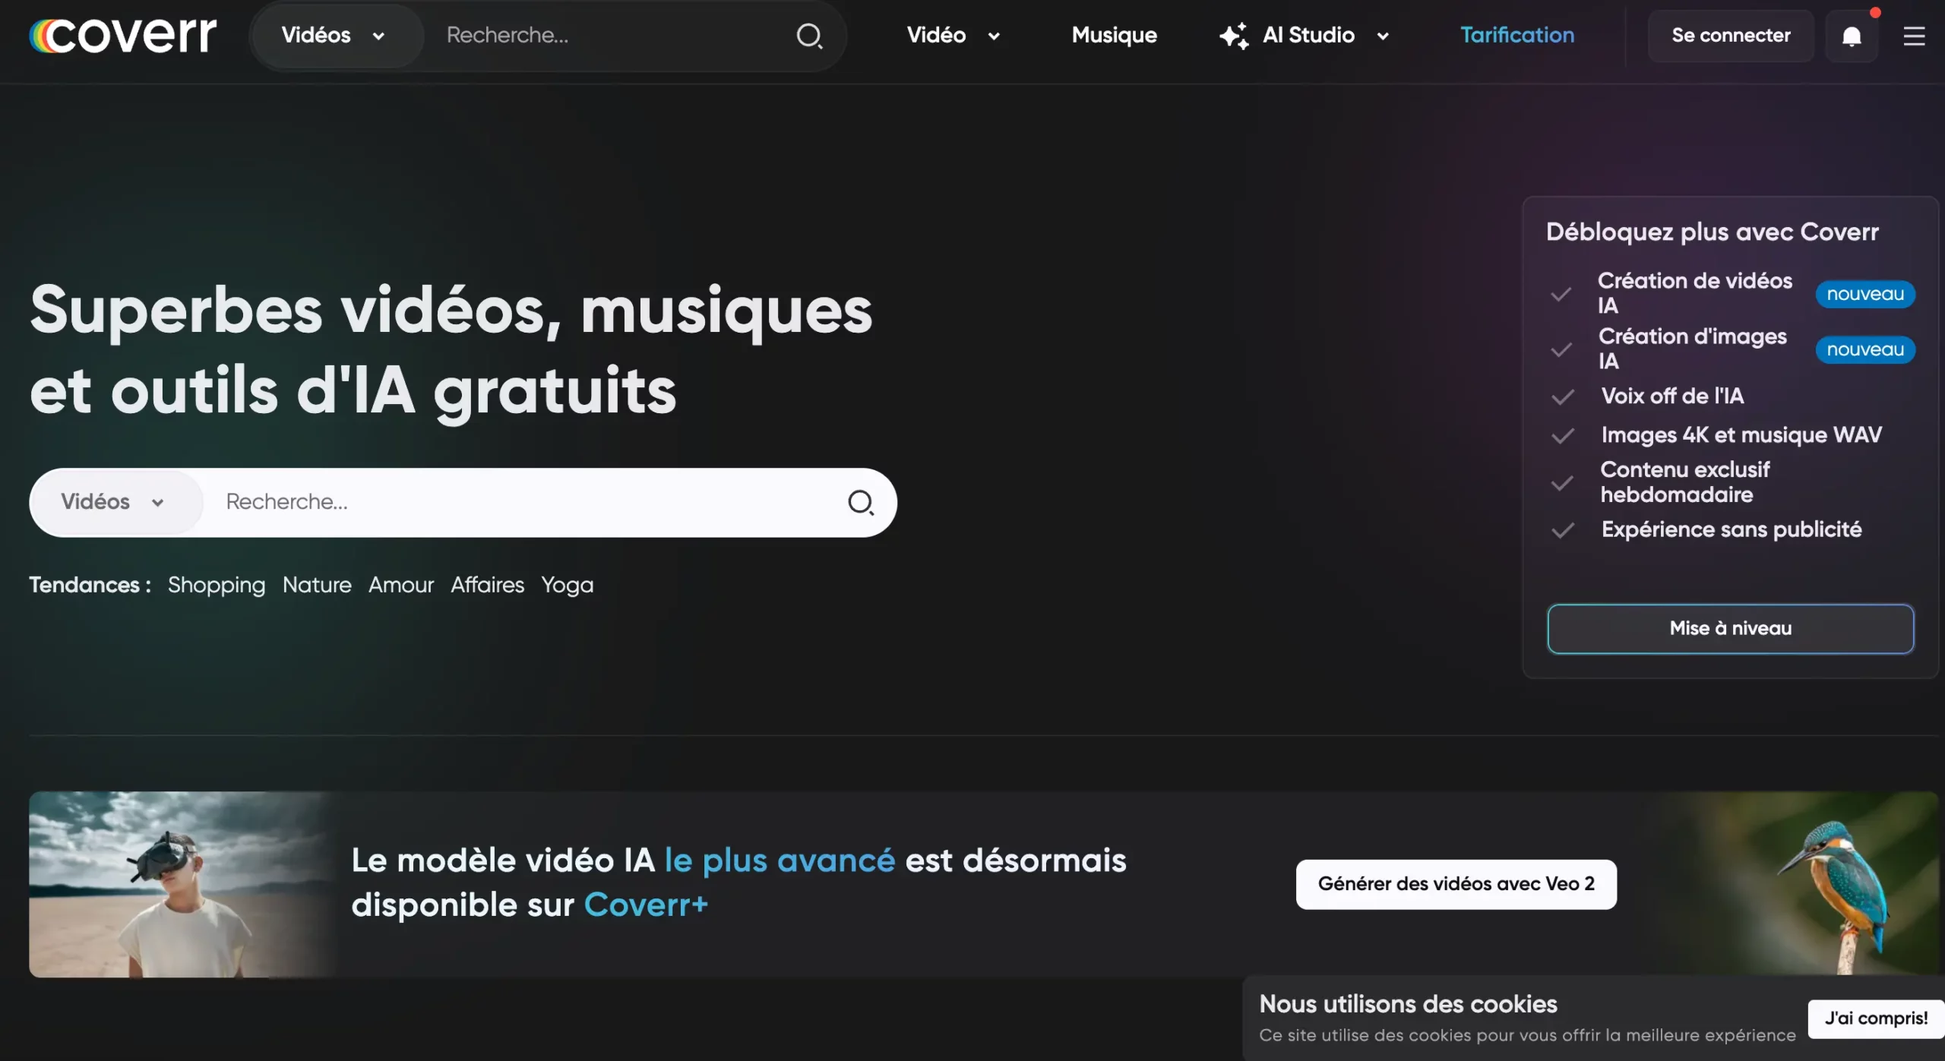Select the Amour trending tag
This screenshot has width=1945, height=1061.
click(x=401, y=585)
